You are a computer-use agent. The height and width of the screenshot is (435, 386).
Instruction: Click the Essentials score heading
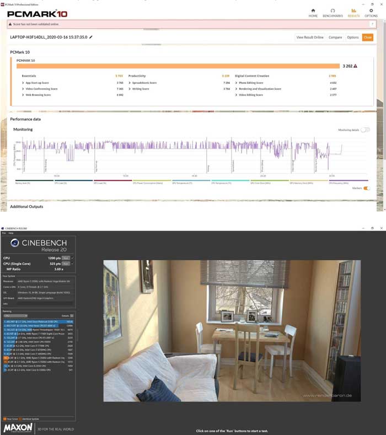[29, 76]
